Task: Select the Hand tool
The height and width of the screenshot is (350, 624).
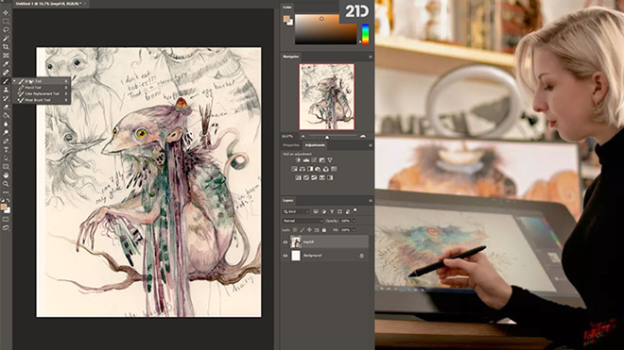Action: (x=6, y=175)
